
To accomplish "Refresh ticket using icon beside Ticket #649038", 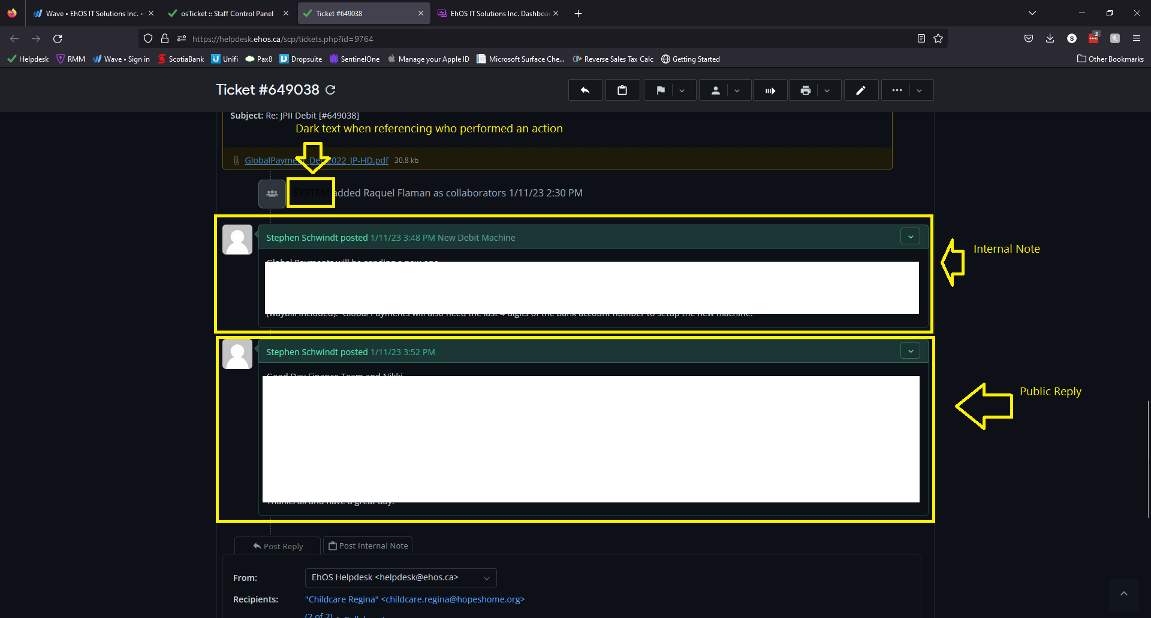I will coord(330,90).
